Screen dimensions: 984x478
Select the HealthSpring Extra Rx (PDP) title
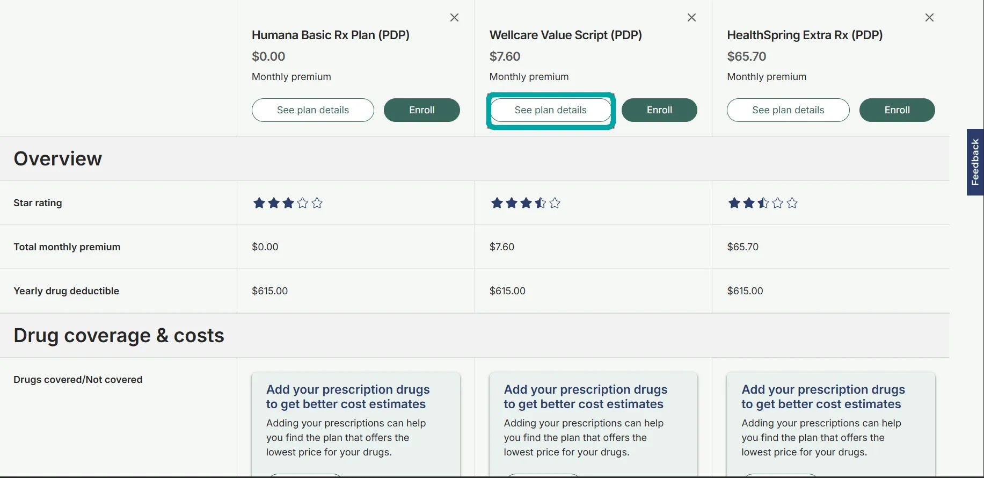(805, 35)
